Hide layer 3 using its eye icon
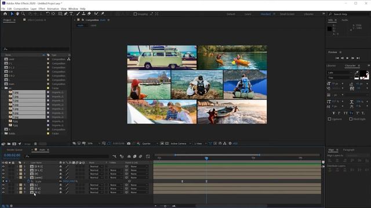This screenshot has height=208, width=371. [3, 174]
